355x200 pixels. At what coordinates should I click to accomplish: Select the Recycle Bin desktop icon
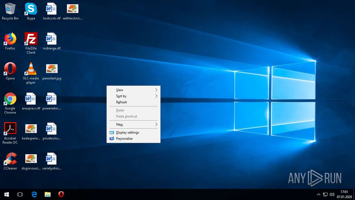pos(10,12)
